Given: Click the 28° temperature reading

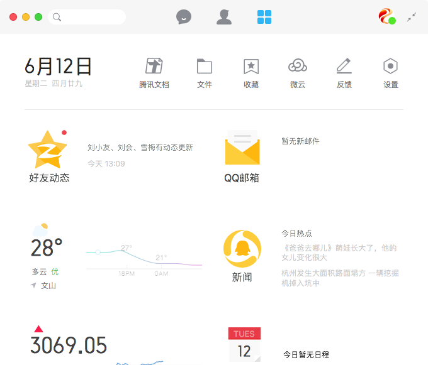Looking at the screenshot, I should point(47,248).
